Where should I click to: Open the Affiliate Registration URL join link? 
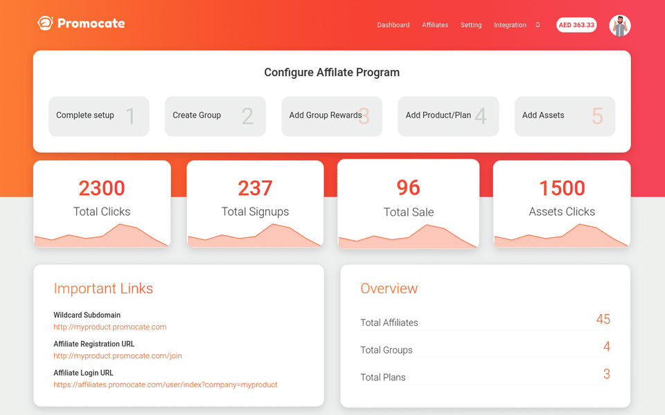click(118, 356)
